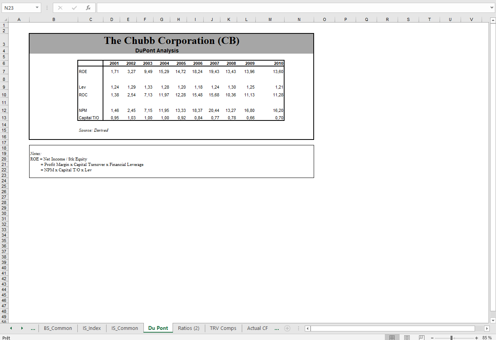
Task: Click the vertical scrollbar up arrow
Action: (493, 20)
